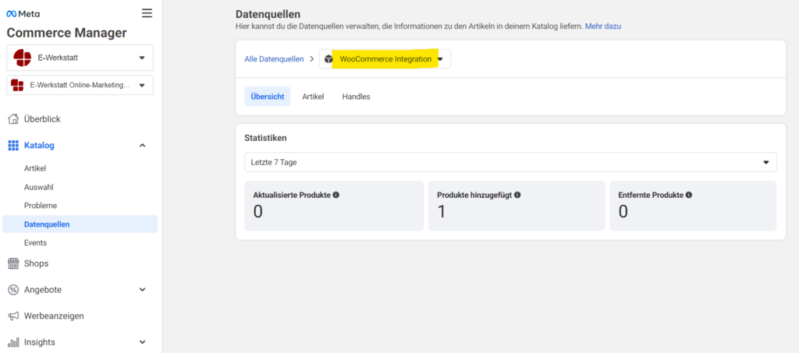799x353 pixels.
Task: Click the Werbeanzeigen megaphone icon
Action: pos(14,316)
